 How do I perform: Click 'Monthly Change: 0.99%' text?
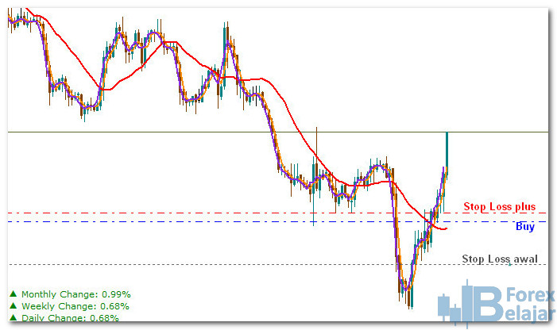coord(76,294)
